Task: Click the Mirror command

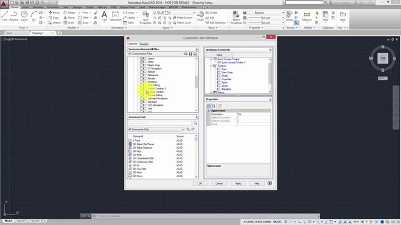Action: click(70, 17)
